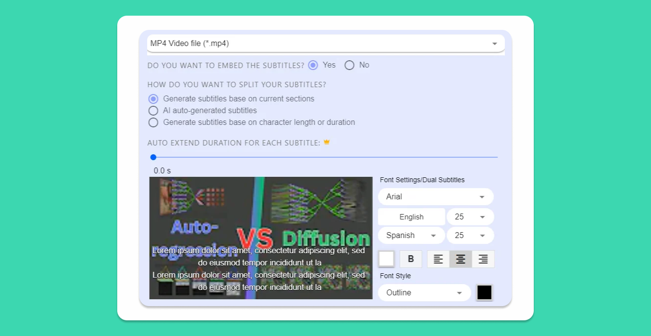Open the Arial font family dropdown

coord(436,197)
